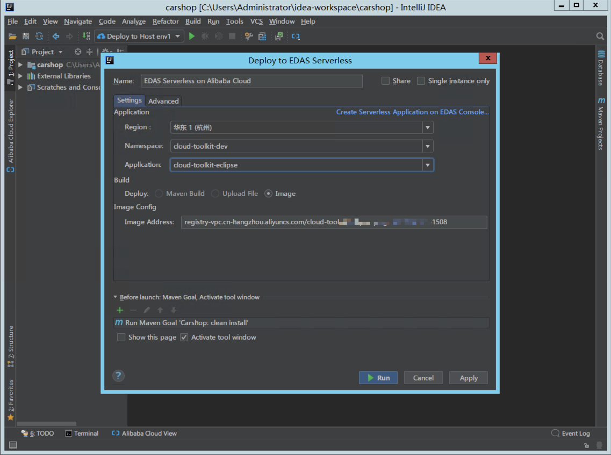Open the Project Structure toolbar icon

coord(262,36)
